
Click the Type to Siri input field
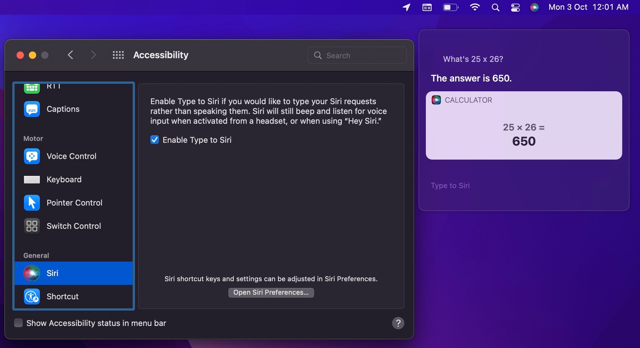click(523, 186)
